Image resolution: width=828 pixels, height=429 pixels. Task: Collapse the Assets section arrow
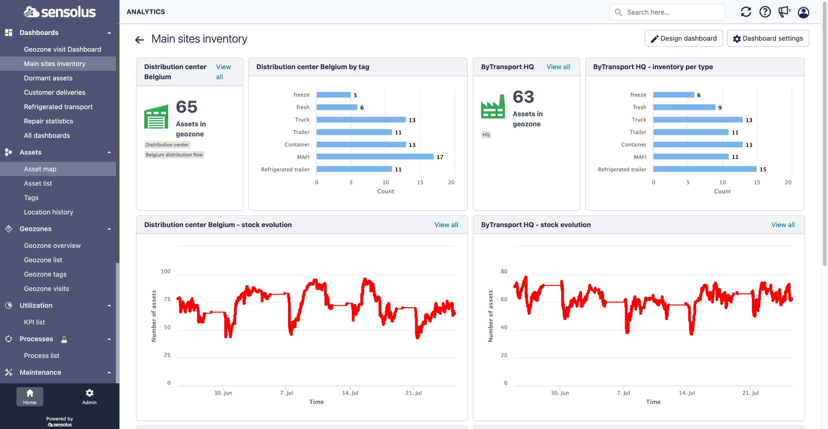click(x=109, y=152)
